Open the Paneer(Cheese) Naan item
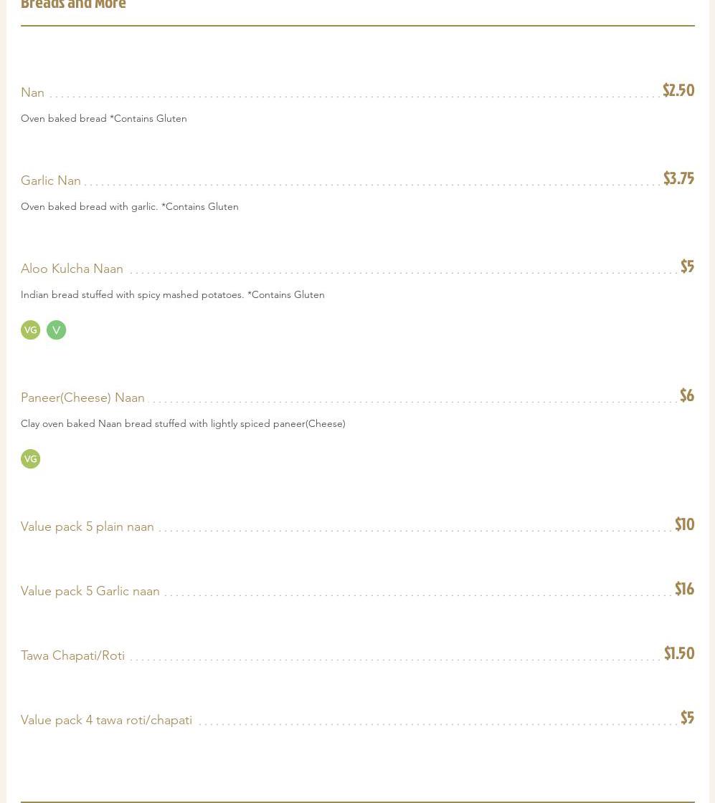715x803 pixels. click(82, 398)
